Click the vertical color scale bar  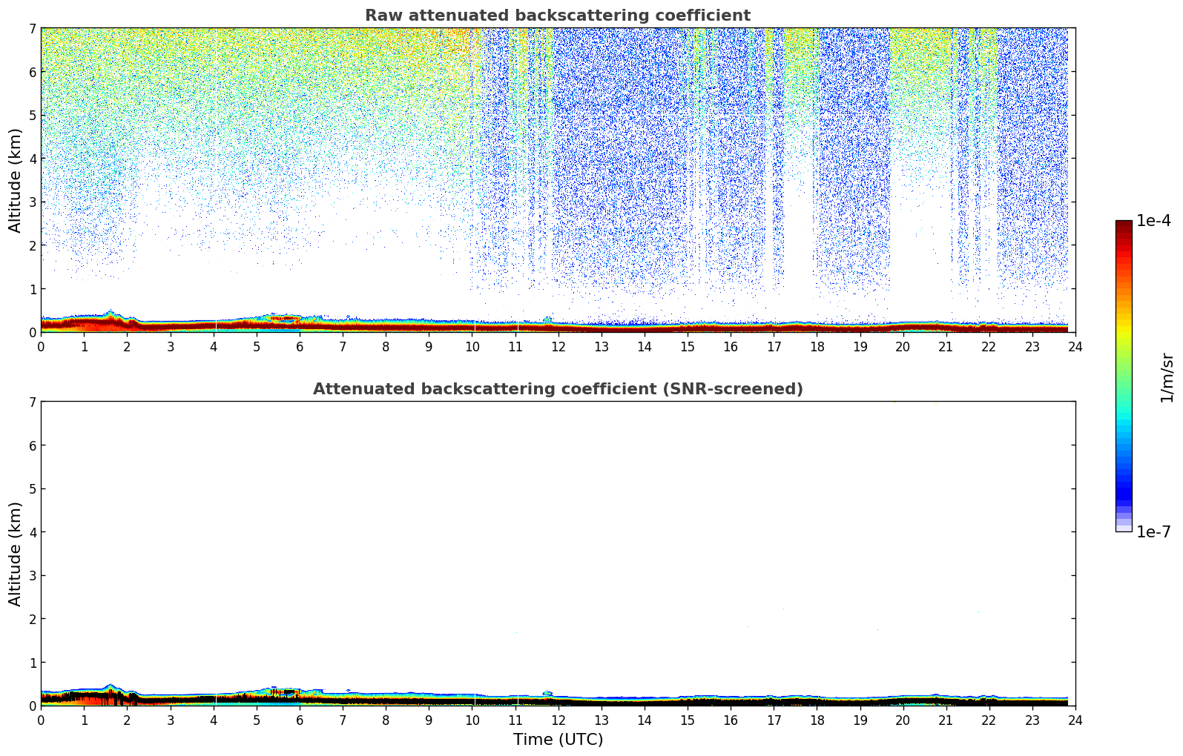(x=1124, y=376)
